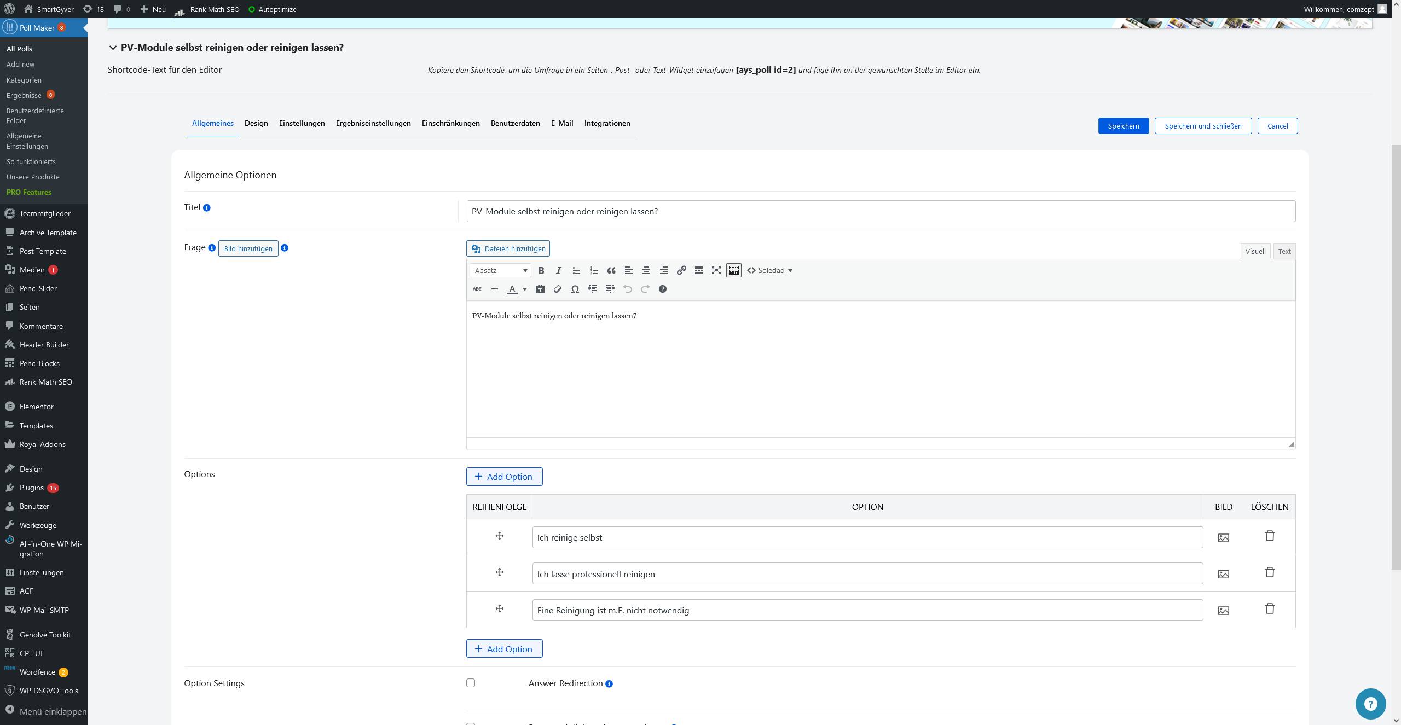Toggle the toolbar toggle (kitchen sink) button
The height and width of the screenshot is (725, 1401).
tap(734, 270)
